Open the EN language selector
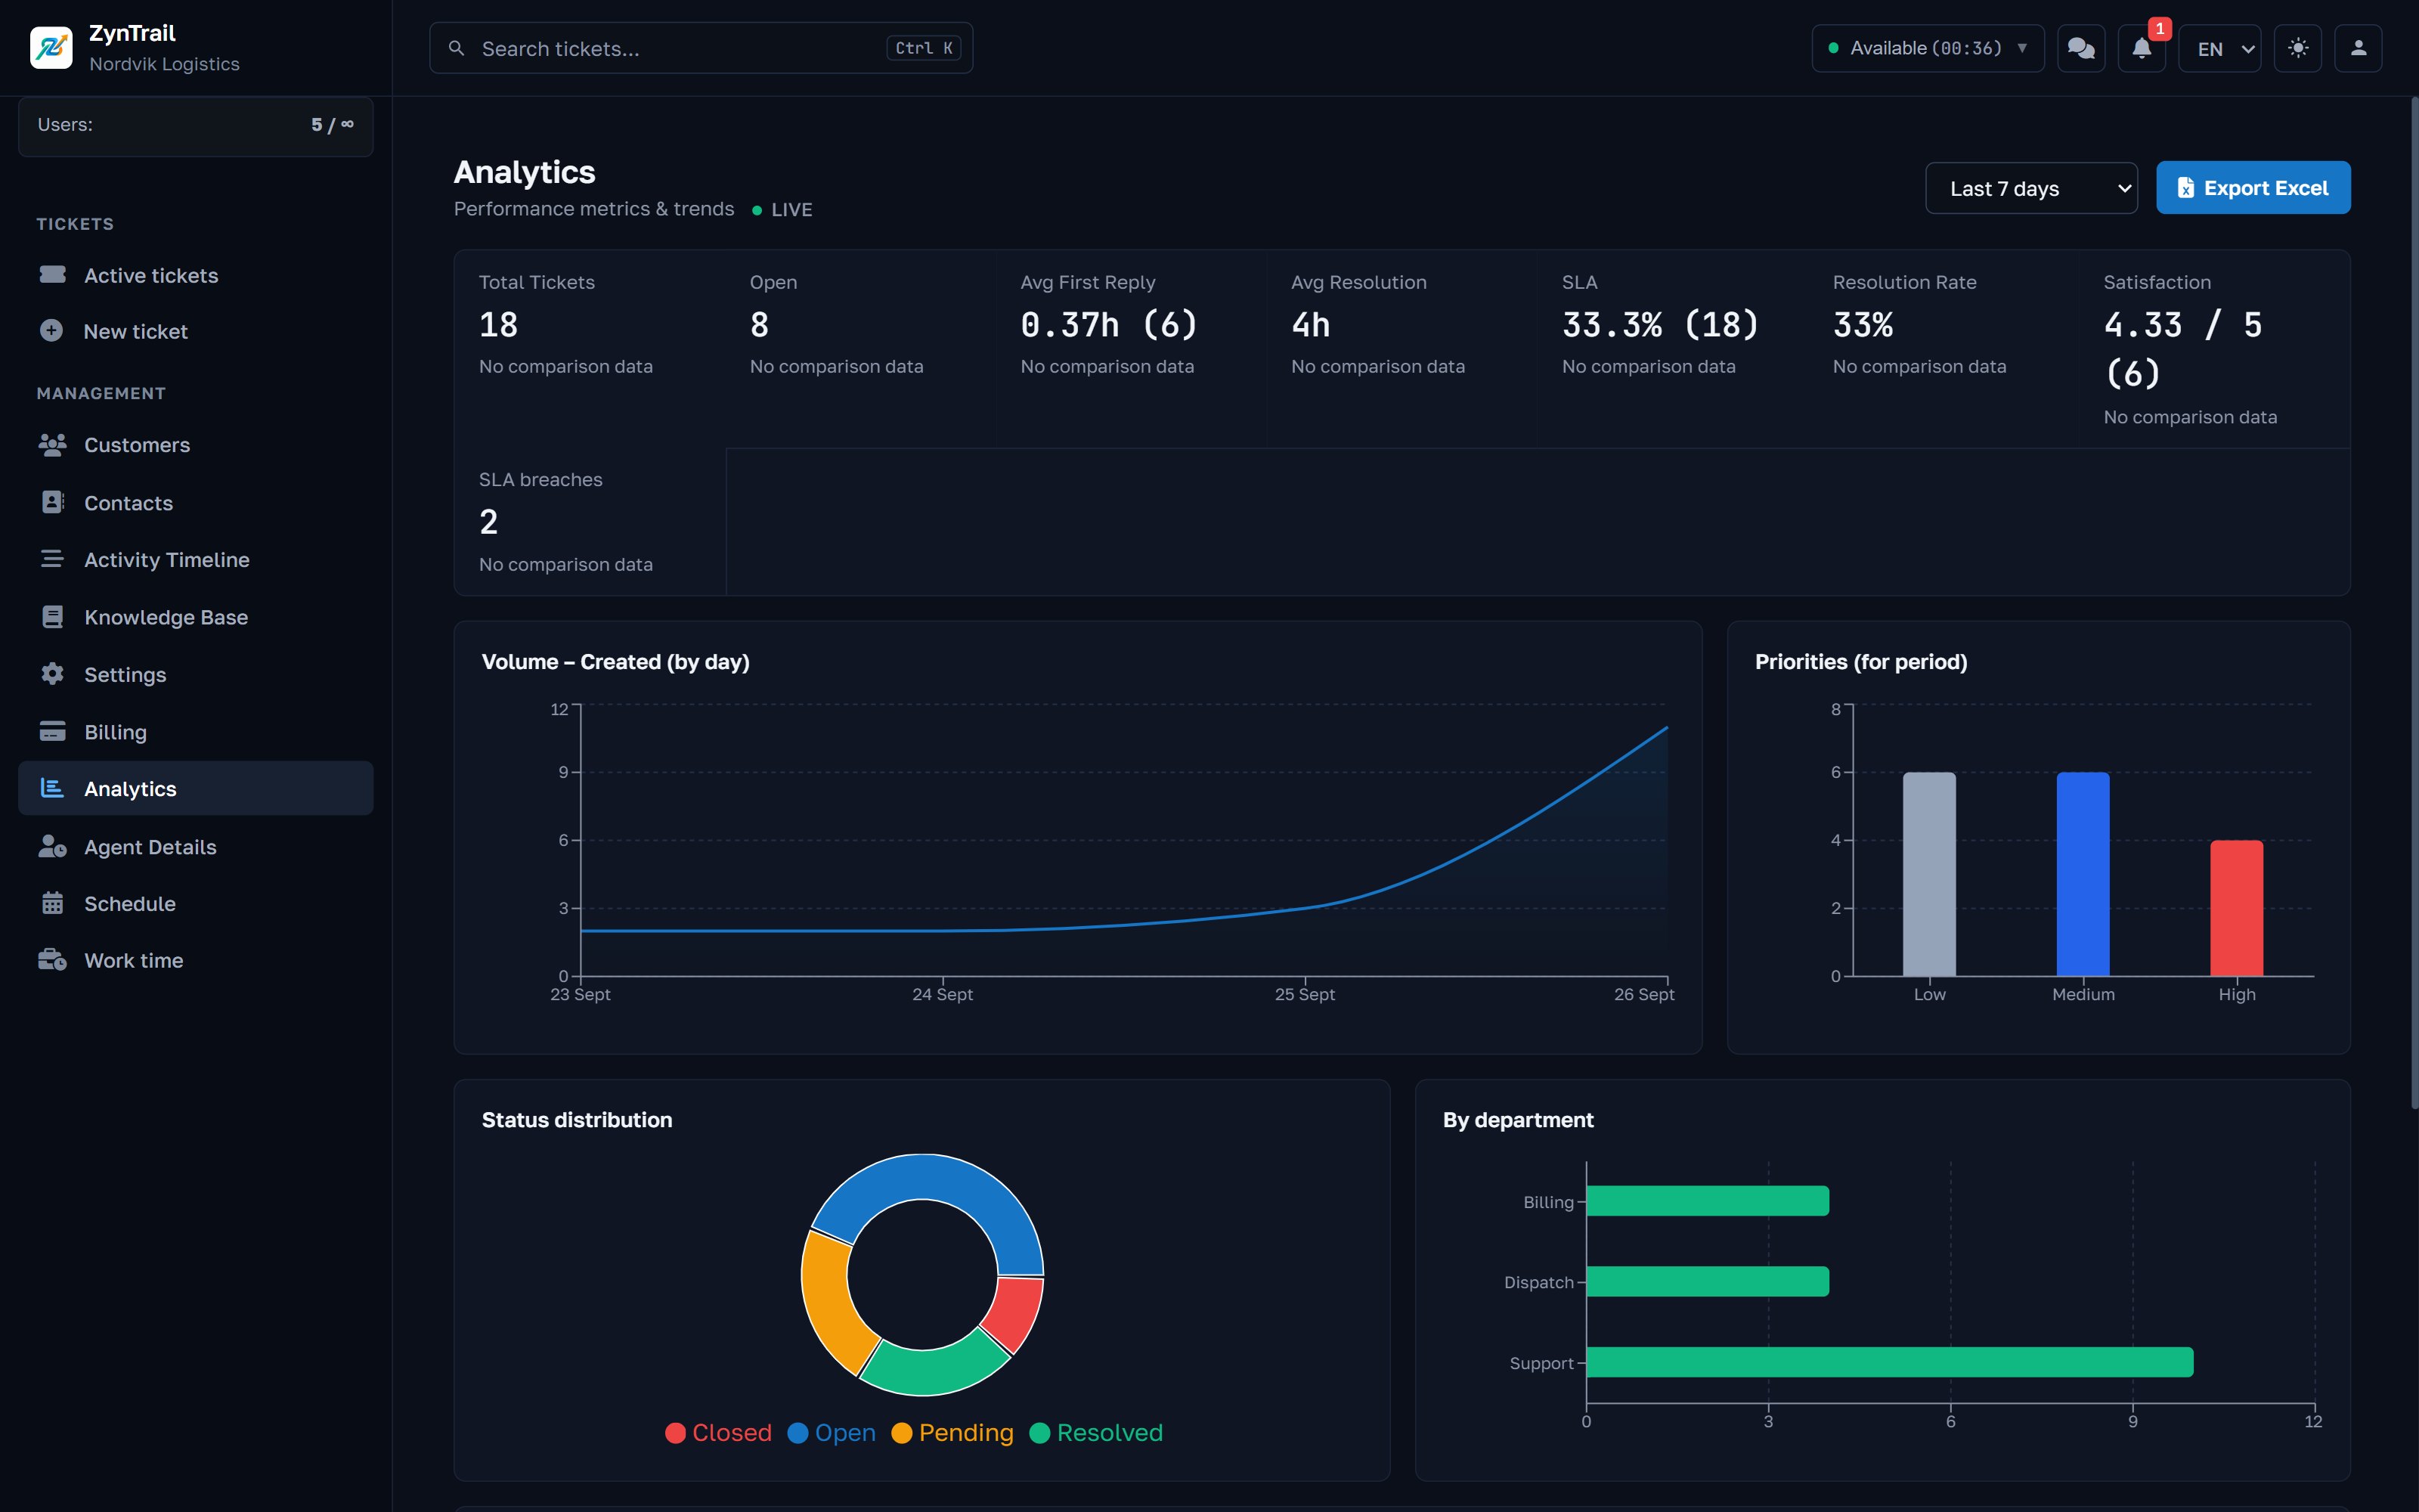Screen dimensions: 2419x1512 (2220, 48)
